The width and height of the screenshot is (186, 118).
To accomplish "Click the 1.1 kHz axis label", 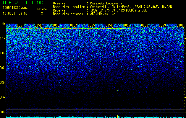I will point(2,38).
